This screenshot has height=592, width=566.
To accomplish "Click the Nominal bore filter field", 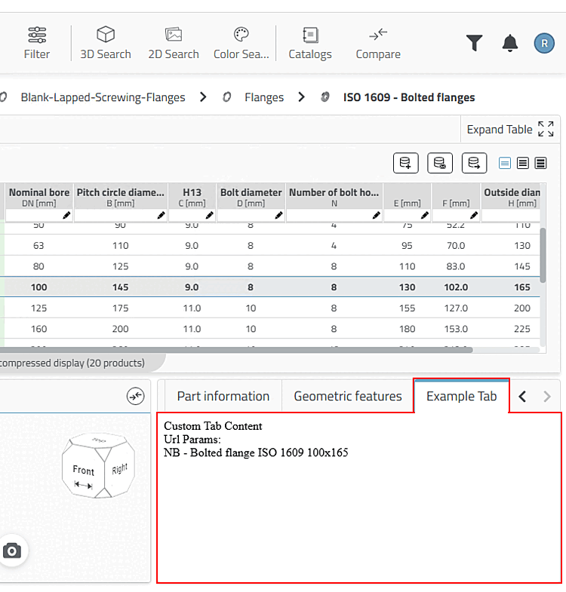I will [34, 216].
